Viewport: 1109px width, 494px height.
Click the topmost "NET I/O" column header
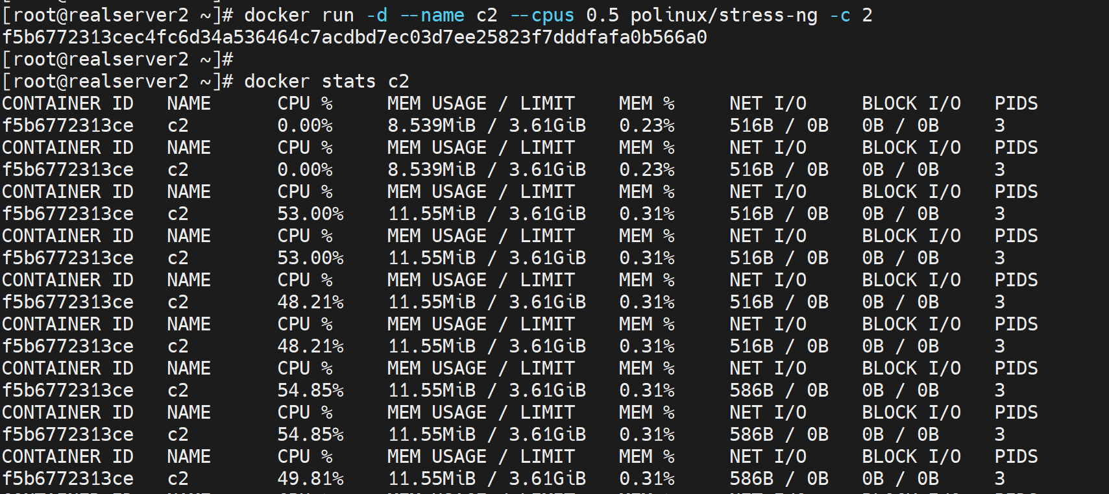(768, 103)
